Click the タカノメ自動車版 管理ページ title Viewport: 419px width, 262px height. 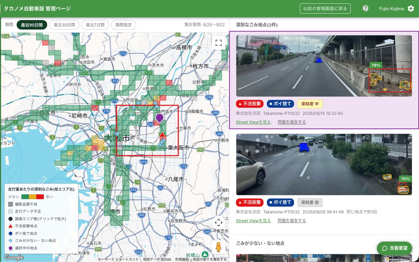[37, 8]
